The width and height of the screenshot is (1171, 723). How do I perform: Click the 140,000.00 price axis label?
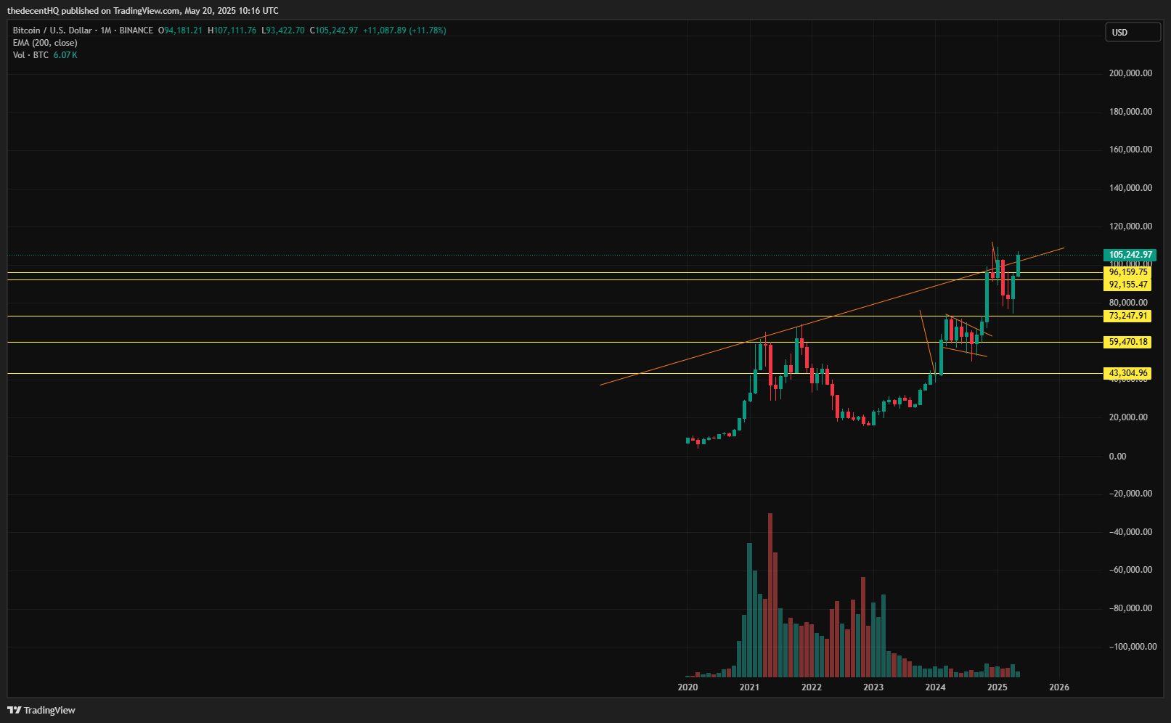click(x=1130, y=188)
